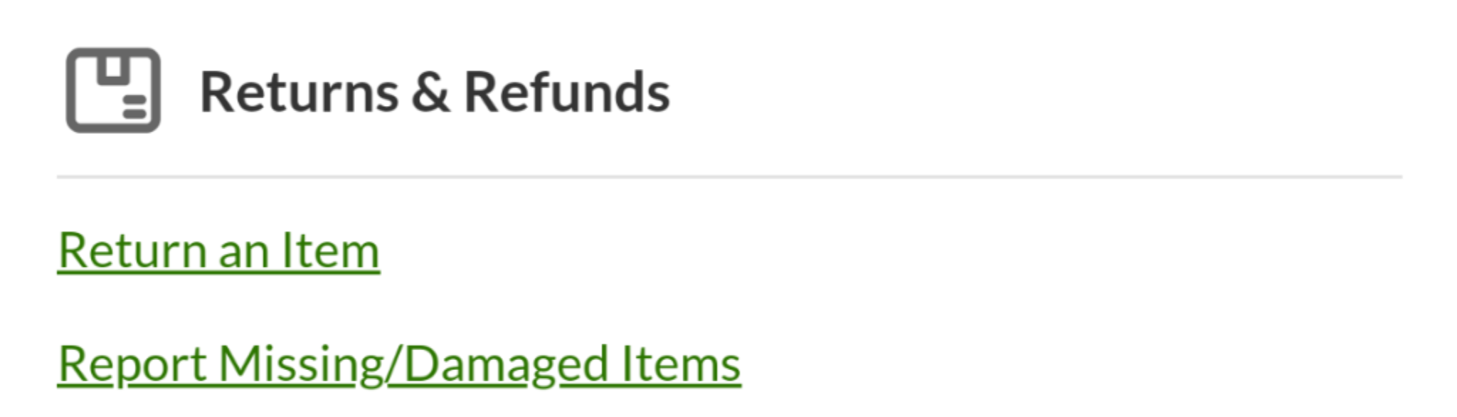This screenshot has width=1457, height=417.
Task: Click the Returns & Refunds heading
Action: coord(435,93)
